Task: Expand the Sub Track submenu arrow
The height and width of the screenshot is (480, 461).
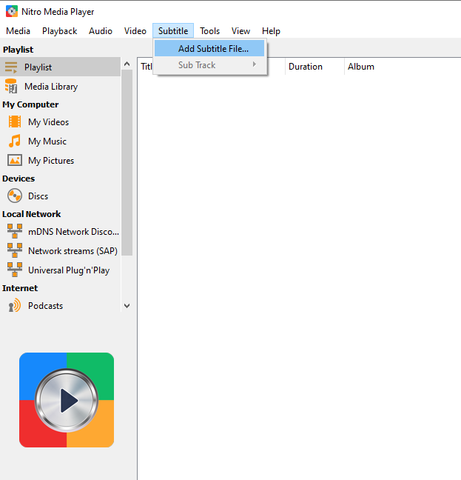Action: tap(254, 64)
